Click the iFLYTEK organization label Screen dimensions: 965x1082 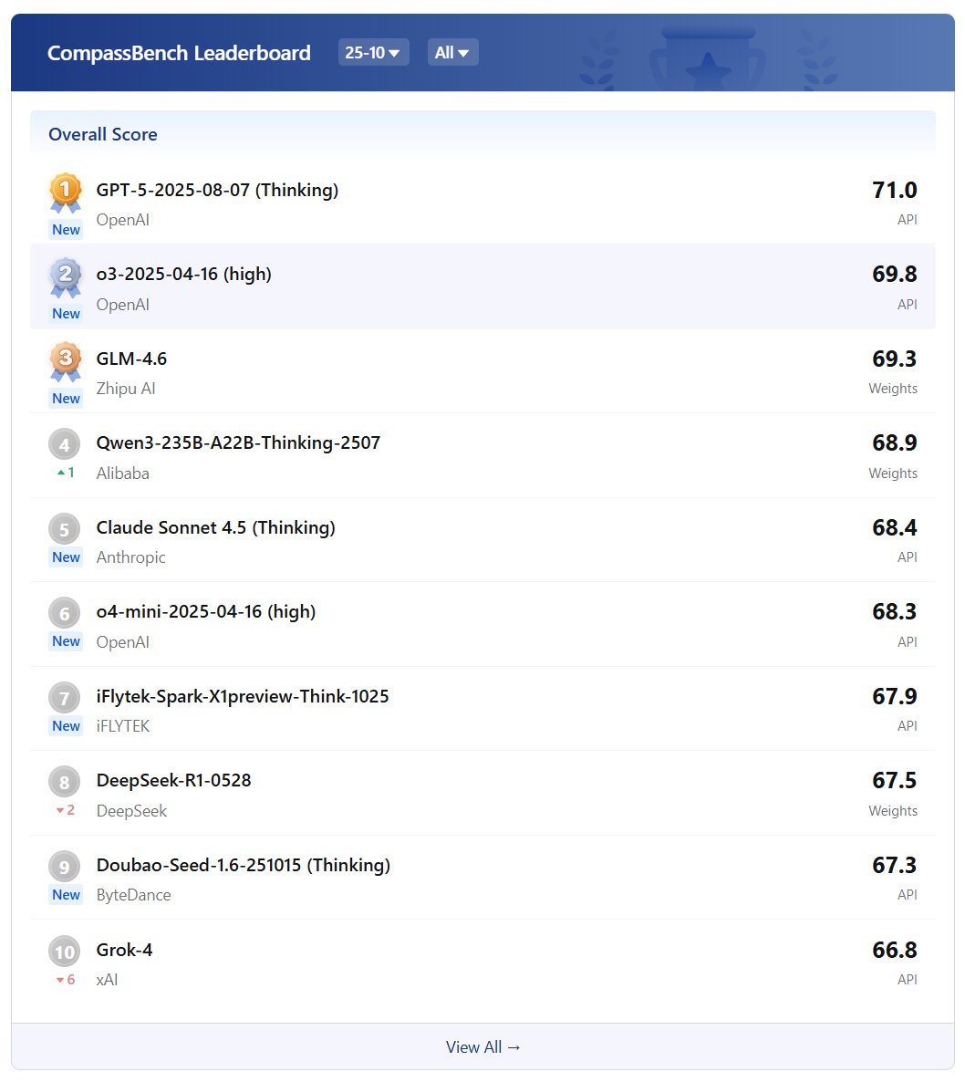point(123,726)
